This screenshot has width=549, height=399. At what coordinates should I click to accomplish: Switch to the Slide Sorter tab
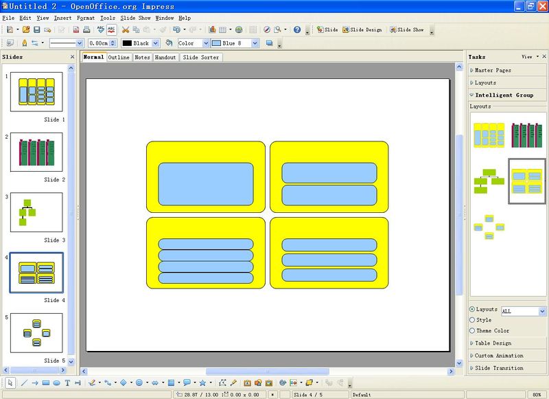201,57
